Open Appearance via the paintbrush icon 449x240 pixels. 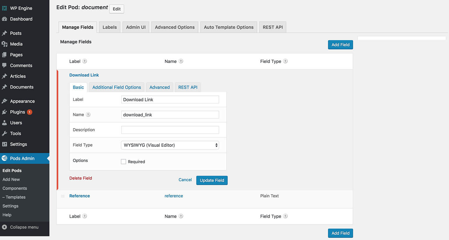4,101
